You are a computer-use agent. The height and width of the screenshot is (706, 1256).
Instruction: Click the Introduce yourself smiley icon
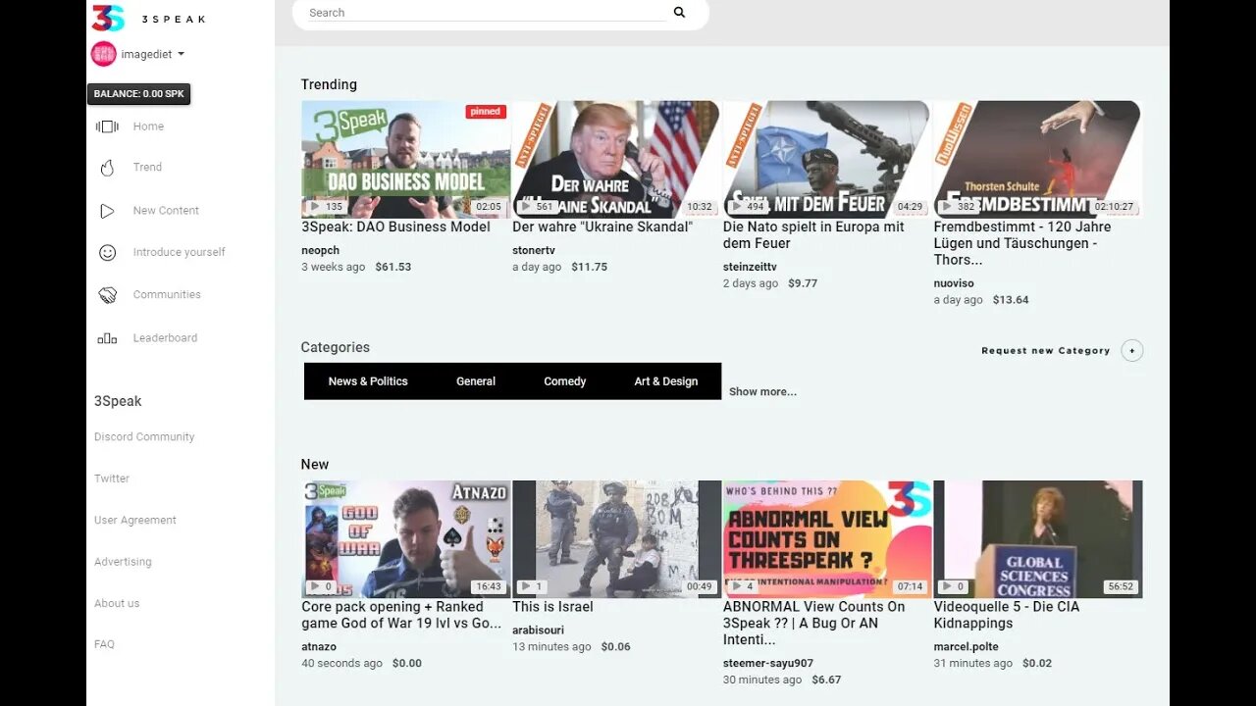point(107,253)
